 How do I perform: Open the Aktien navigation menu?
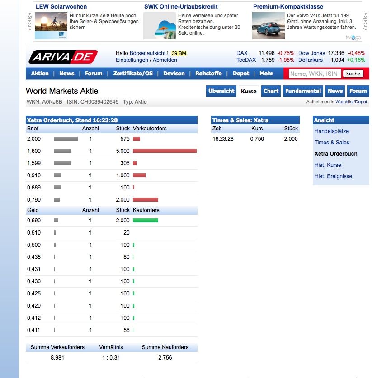point(40,74)
